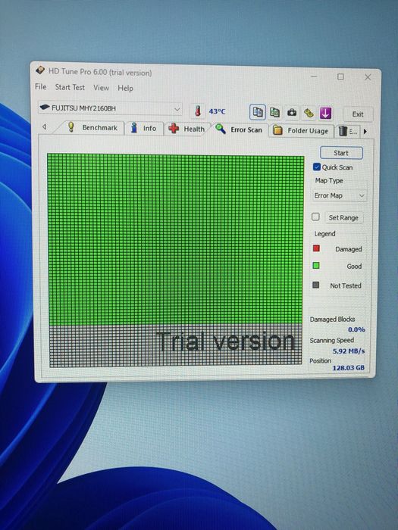Viewport: 398px width, 530px height.
Task: Open the Start Test menu
Action: [x=70, y=87]
